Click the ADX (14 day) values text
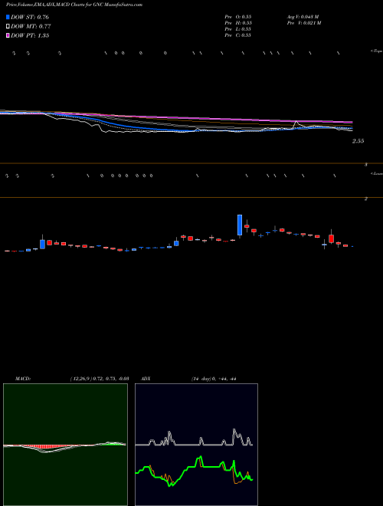 pos(214,379)
